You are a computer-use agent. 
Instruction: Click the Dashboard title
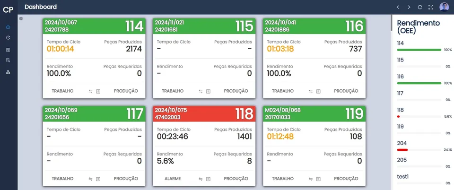click(41, 7)
